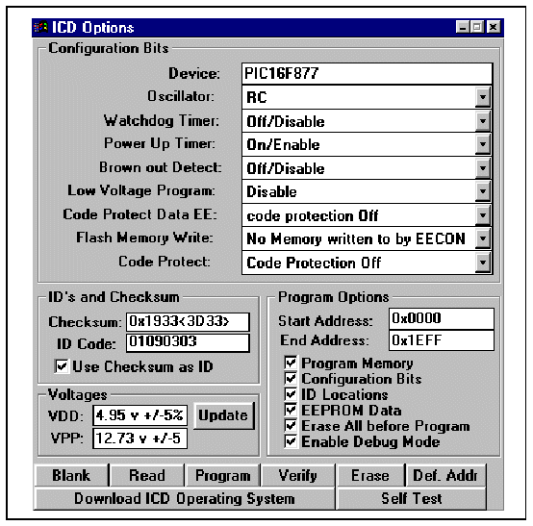This screenshot has width=533, height=526.
Task: Run the Self Test button
Action: tap(411, 498)
